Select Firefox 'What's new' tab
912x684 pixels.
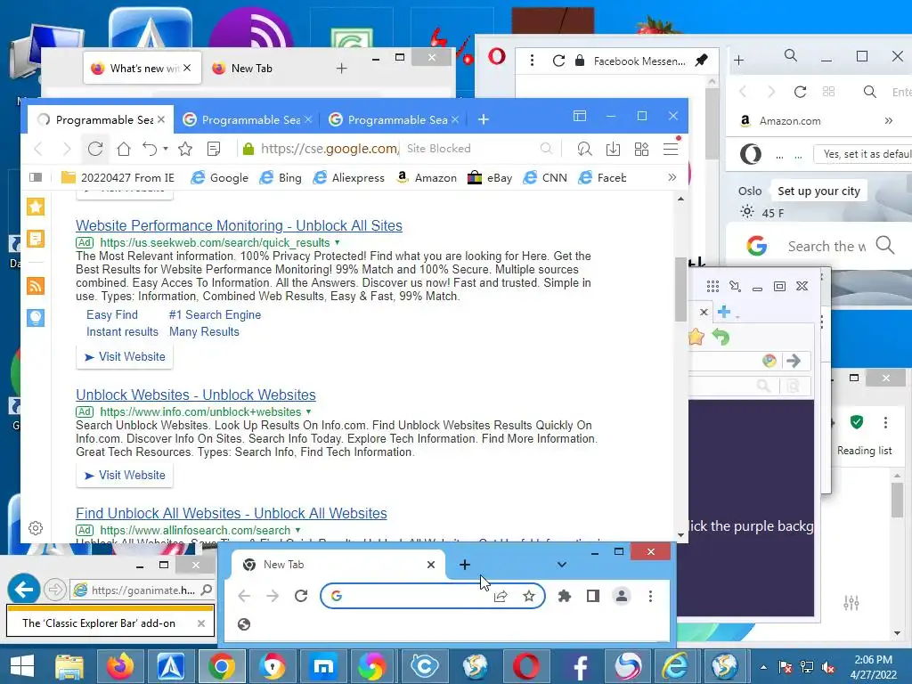tap(142, 68)
